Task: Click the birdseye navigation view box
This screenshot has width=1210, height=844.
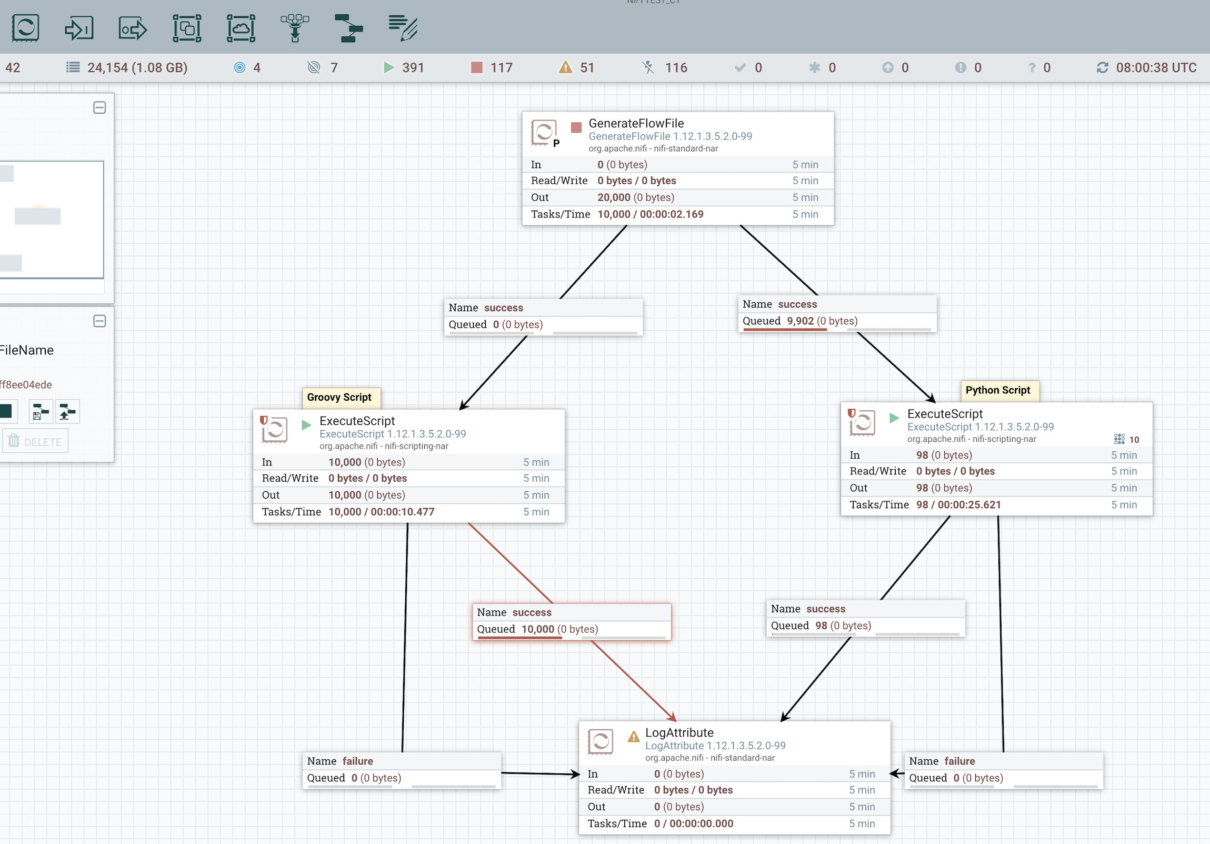Action: click(52, 220)
